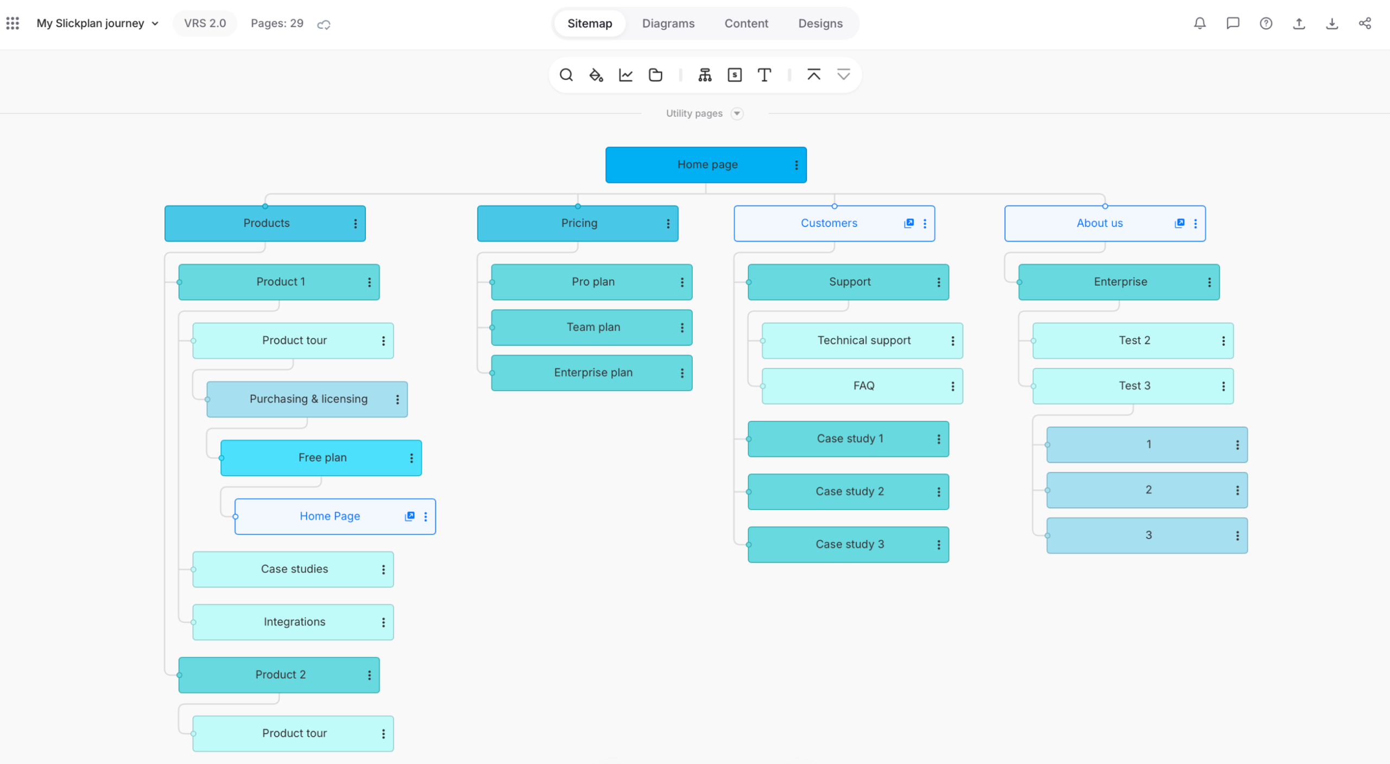Select the Pro plan node
The image size is (1390, 764).
coord(592,282)
